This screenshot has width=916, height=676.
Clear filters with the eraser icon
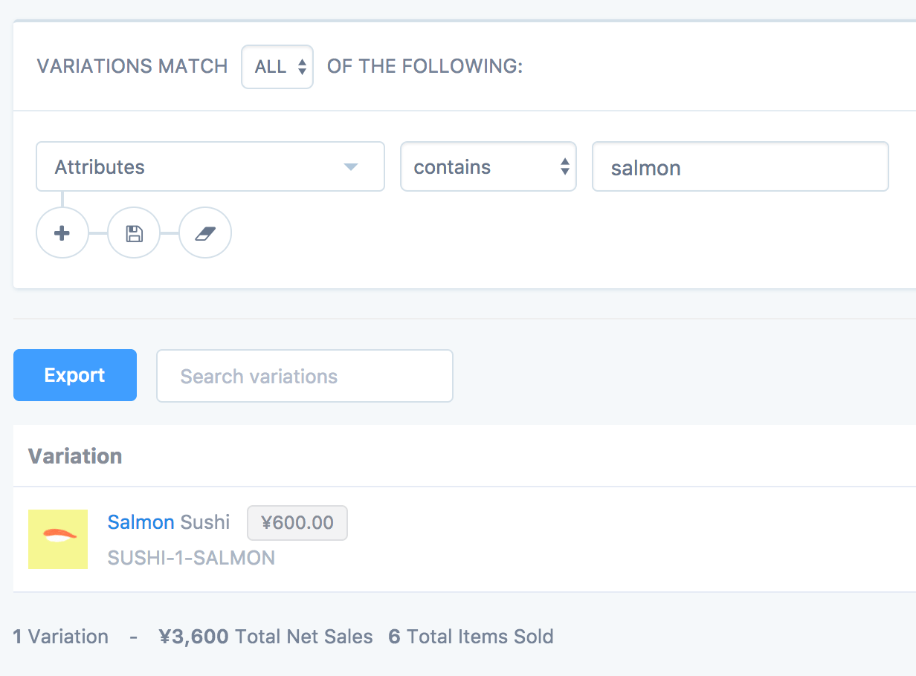[205, 233]
